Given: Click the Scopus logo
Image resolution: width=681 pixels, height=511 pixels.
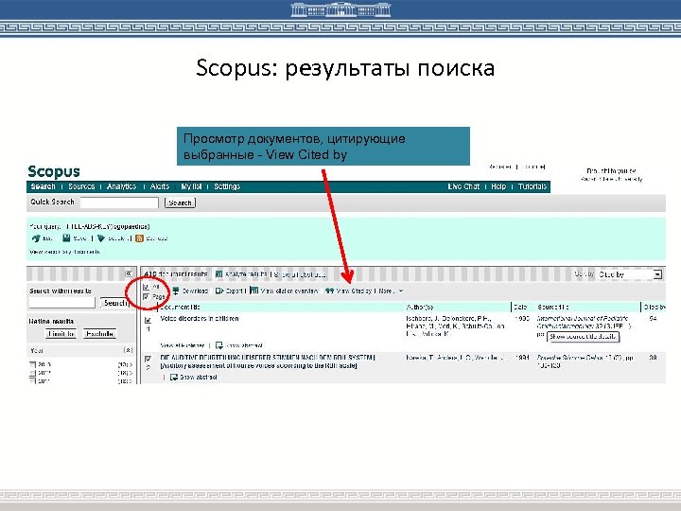Looking at the screenshot, I should 54,171.
